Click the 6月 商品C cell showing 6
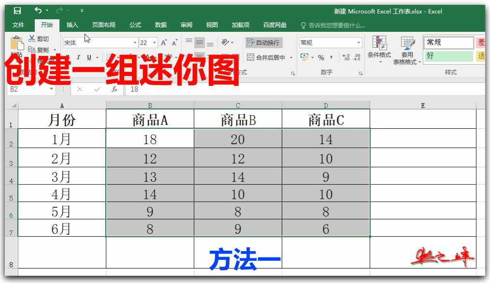This screenshot has width=490, height=283. click(326, 228)
